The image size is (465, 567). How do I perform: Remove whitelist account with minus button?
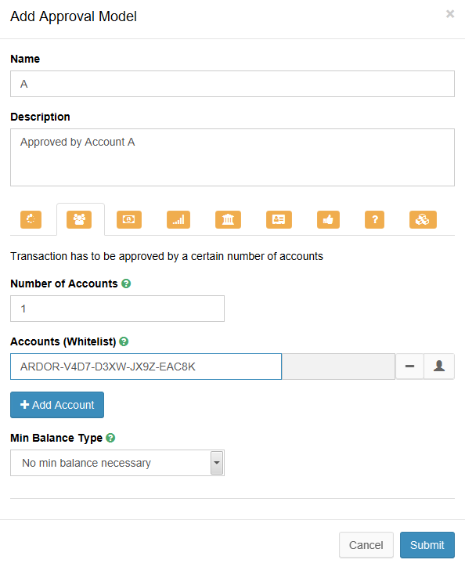click(x=409, y=367)
